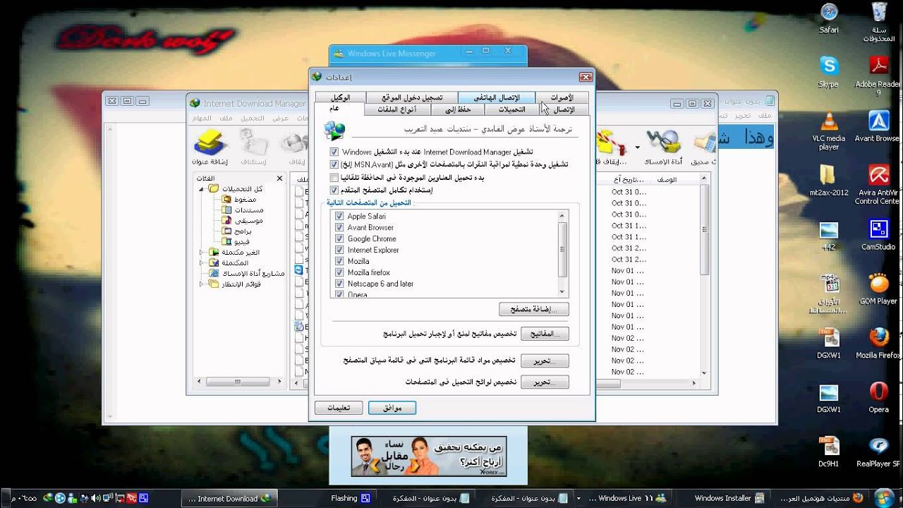Screen dimensions: 903x508
Task: Switch to the Save To (حفظ إلى) tab
Action: pyautogui.click(x=457, y=109)
